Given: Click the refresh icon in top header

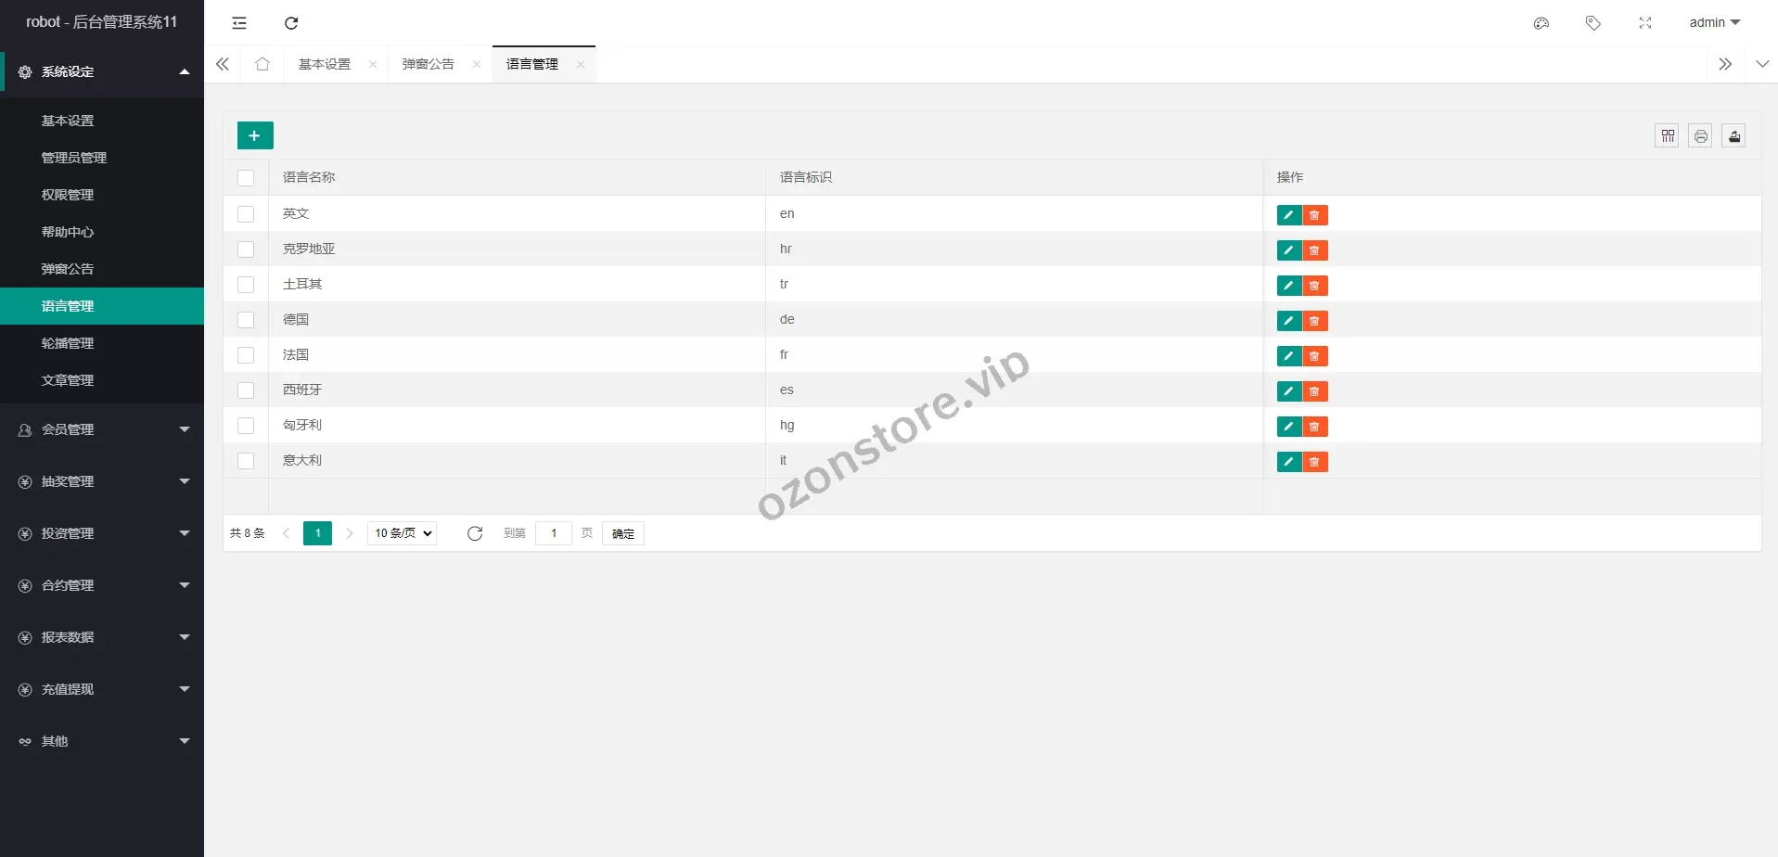Looking at the screenshot, I should [x=291, y=23].
